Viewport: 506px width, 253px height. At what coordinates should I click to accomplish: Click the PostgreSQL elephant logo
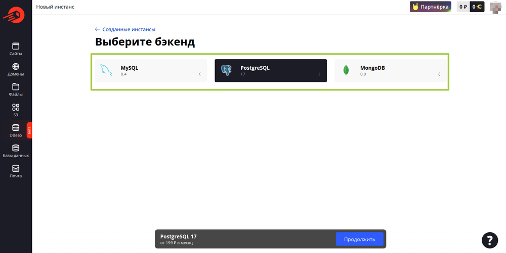point(226,70)
